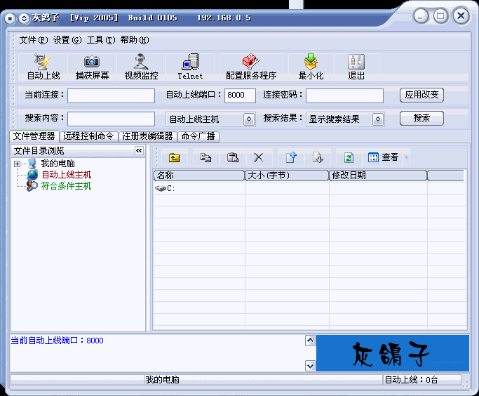
Task: Click the delete X icon in file toolbar
Action: (258, 158)
